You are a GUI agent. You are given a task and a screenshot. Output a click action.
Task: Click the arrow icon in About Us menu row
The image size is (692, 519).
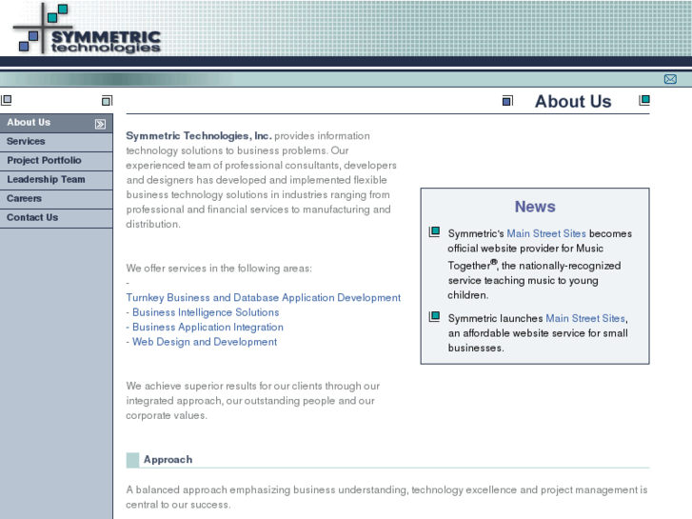click(x=100, y=124)
